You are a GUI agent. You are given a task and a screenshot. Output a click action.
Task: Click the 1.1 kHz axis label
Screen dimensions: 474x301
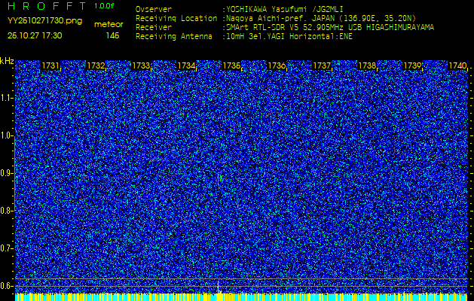[x=7, y=98]
